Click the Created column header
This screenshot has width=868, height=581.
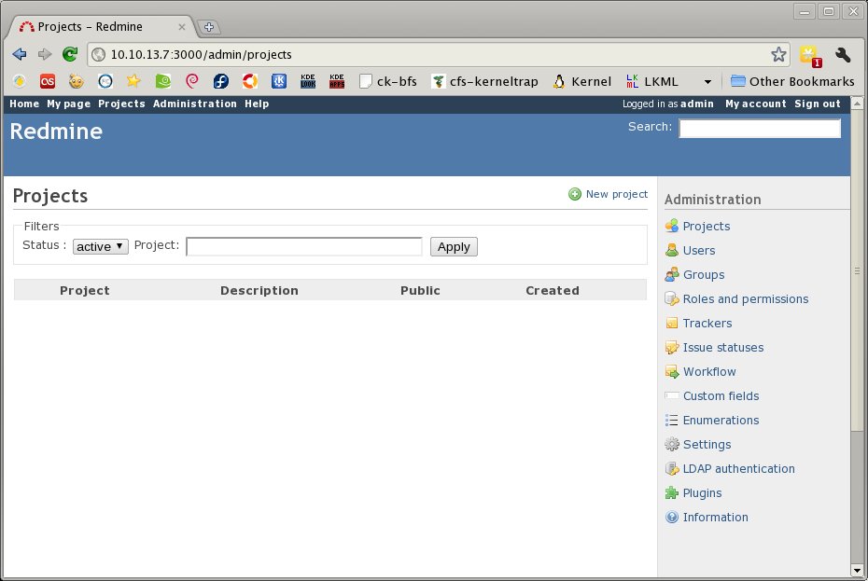coord(553,291)
